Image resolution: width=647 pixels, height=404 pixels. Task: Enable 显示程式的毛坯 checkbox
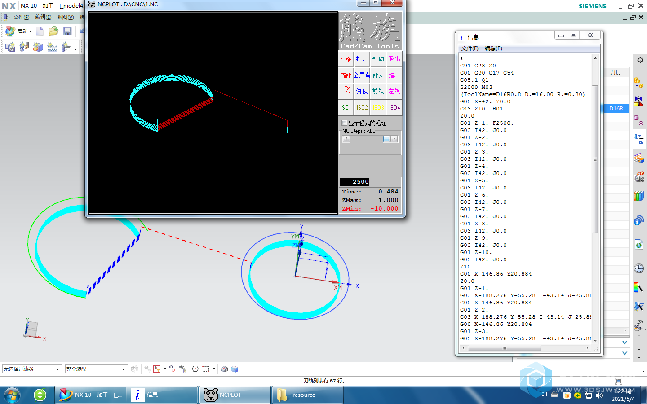point(344,123)
